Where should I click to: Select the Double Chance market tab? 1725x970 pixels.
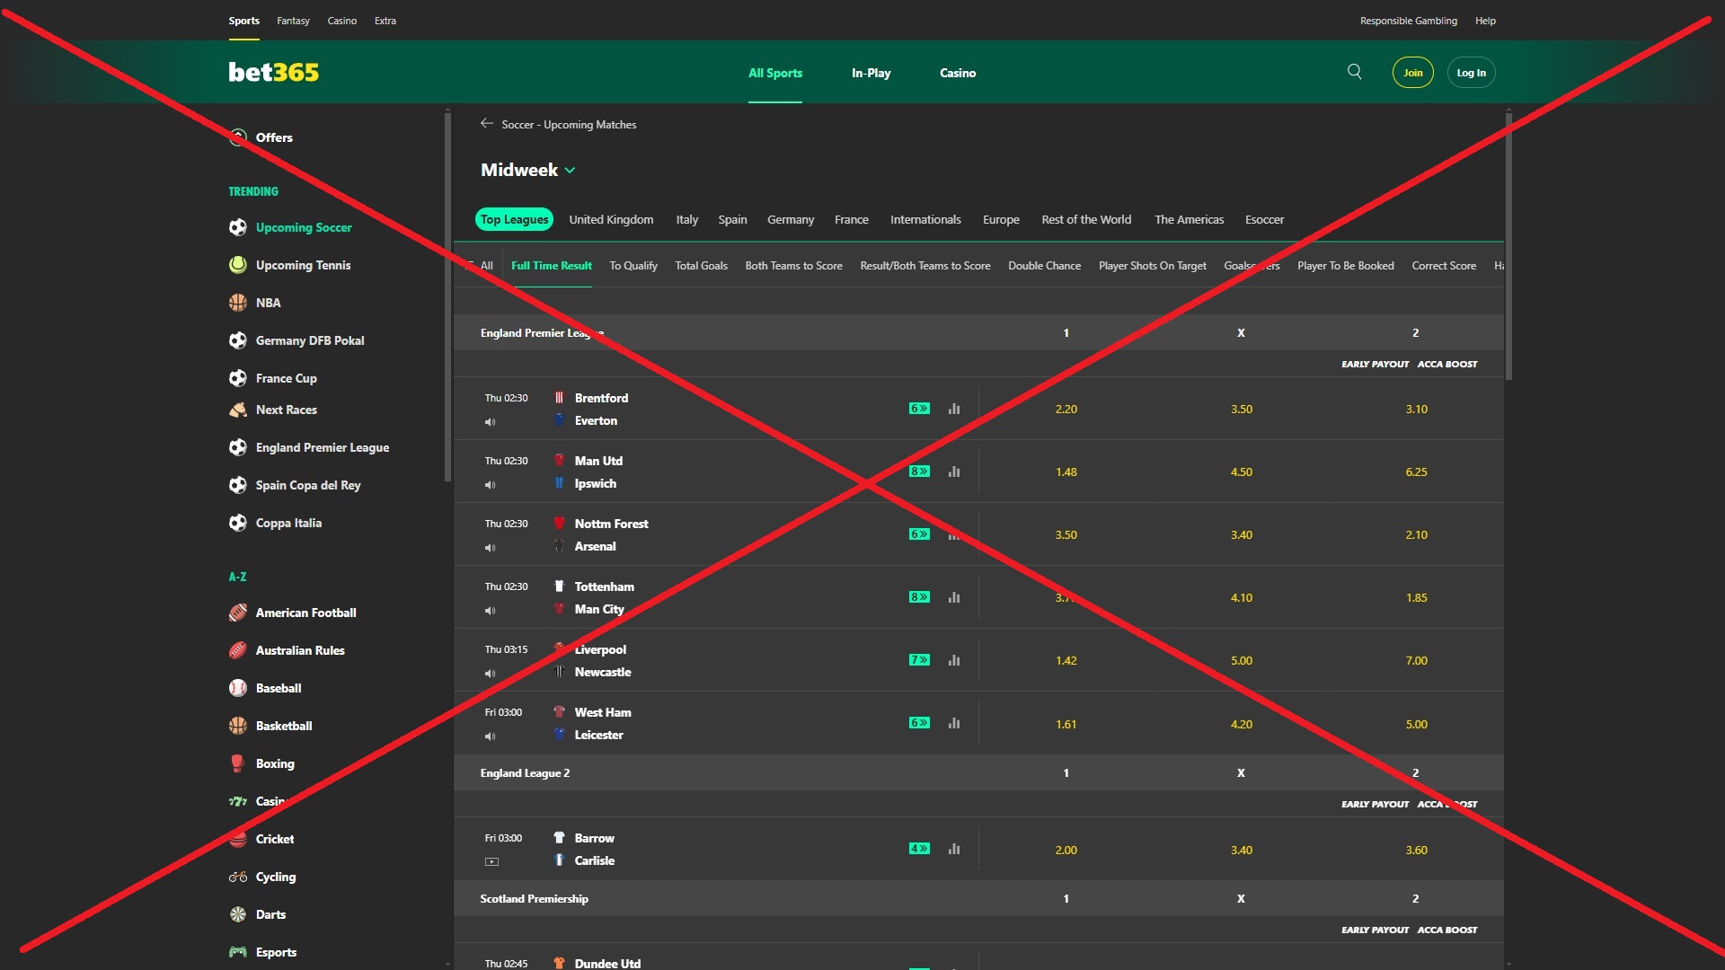pos(1044,266)
